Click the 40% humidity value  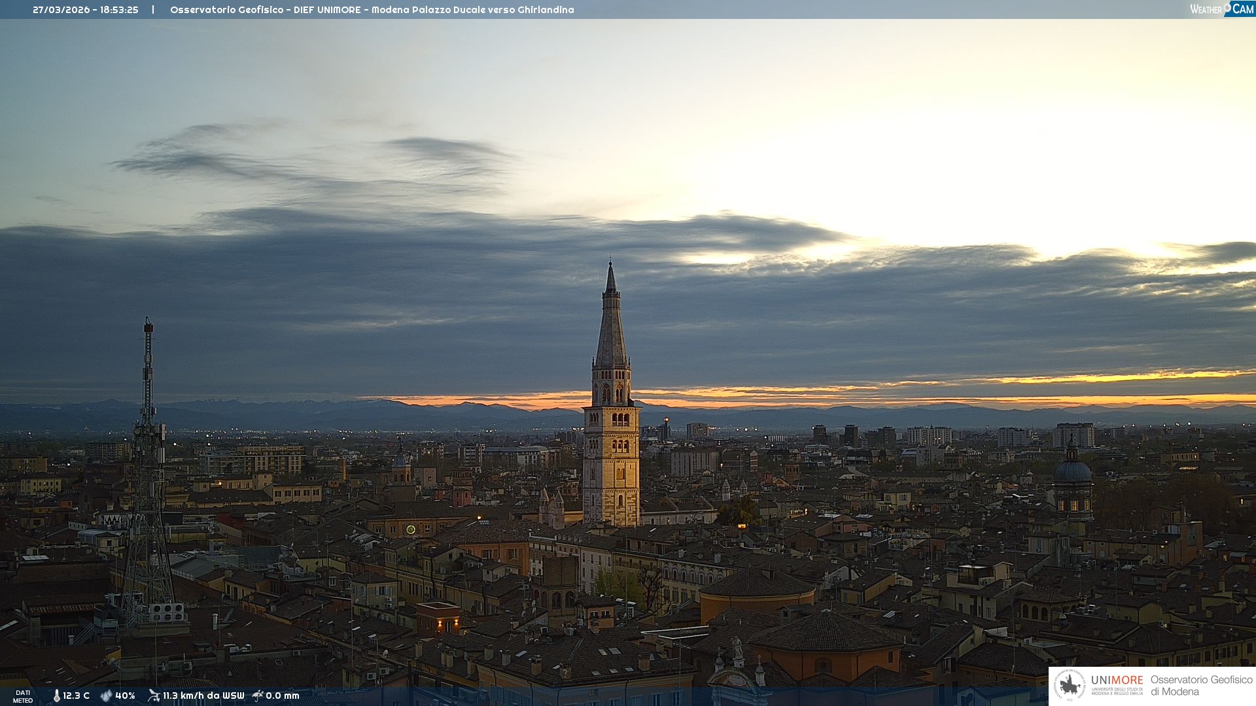click(x=125, y=696)
